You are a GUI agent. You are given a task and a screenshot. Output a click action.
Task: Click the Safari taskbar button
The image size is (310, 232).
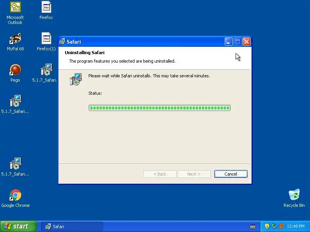(72, 227)
